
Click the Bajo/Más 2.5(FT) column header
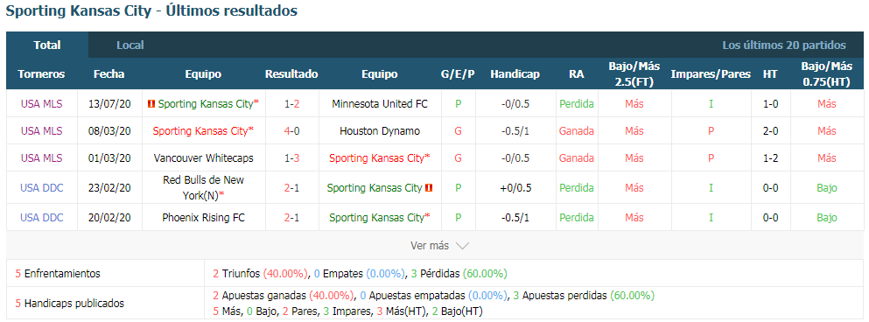634,74
